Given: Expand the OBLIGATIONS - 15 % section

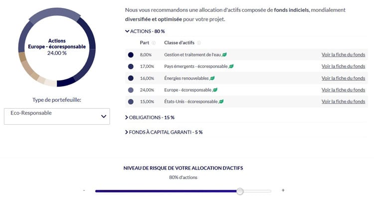Looking at the screenshot, I should click(150, 117).
